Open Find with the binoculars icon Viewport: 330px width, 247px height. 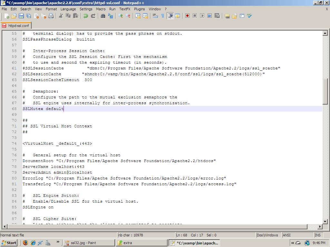click(x=103, y=16)
